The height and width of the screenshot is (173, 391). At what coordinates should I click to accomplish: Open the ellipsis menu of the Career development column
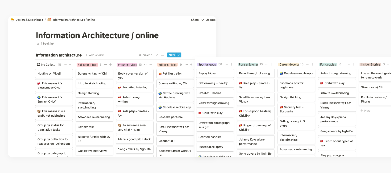[x=307, y=64]
